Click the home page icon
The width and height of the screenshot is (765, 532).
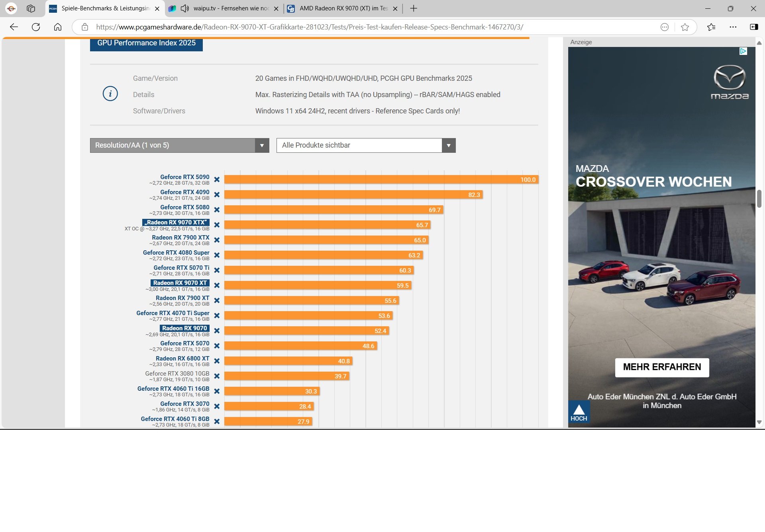[x=58, y=27]
